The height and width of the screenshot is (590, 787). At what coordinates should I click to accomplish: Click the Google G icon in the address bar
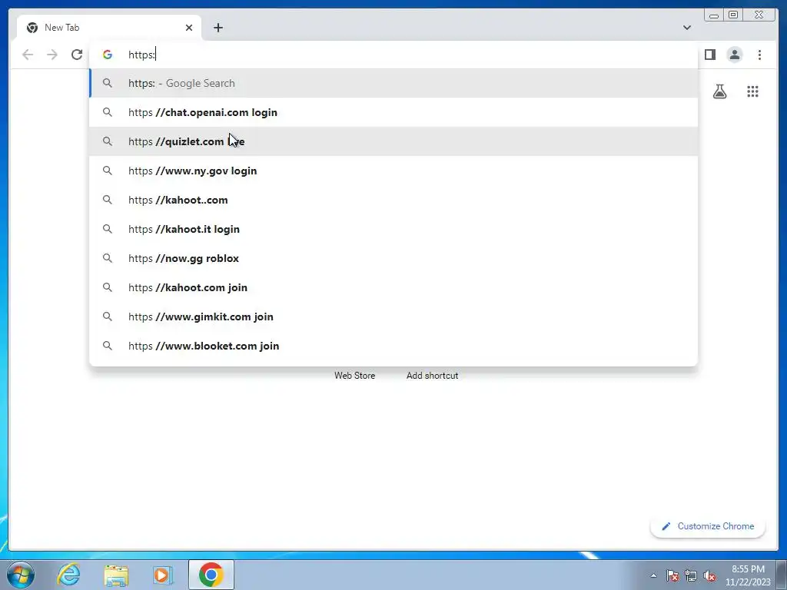click(x=108, y=55)
